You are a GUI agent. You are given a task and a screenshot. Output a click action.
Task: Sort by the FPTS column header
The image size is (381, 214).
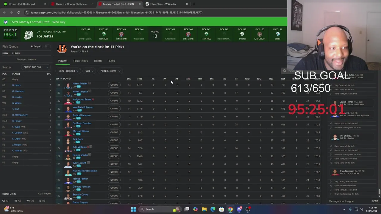[140, 79]
